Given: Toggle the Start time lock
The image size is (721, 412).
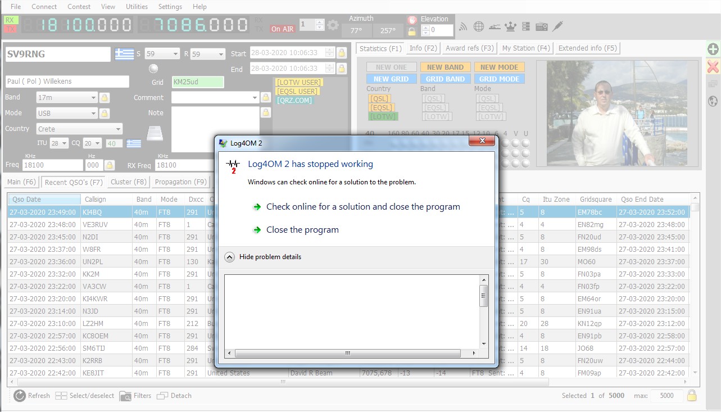Looking at the screenshot, I should 341,53.
